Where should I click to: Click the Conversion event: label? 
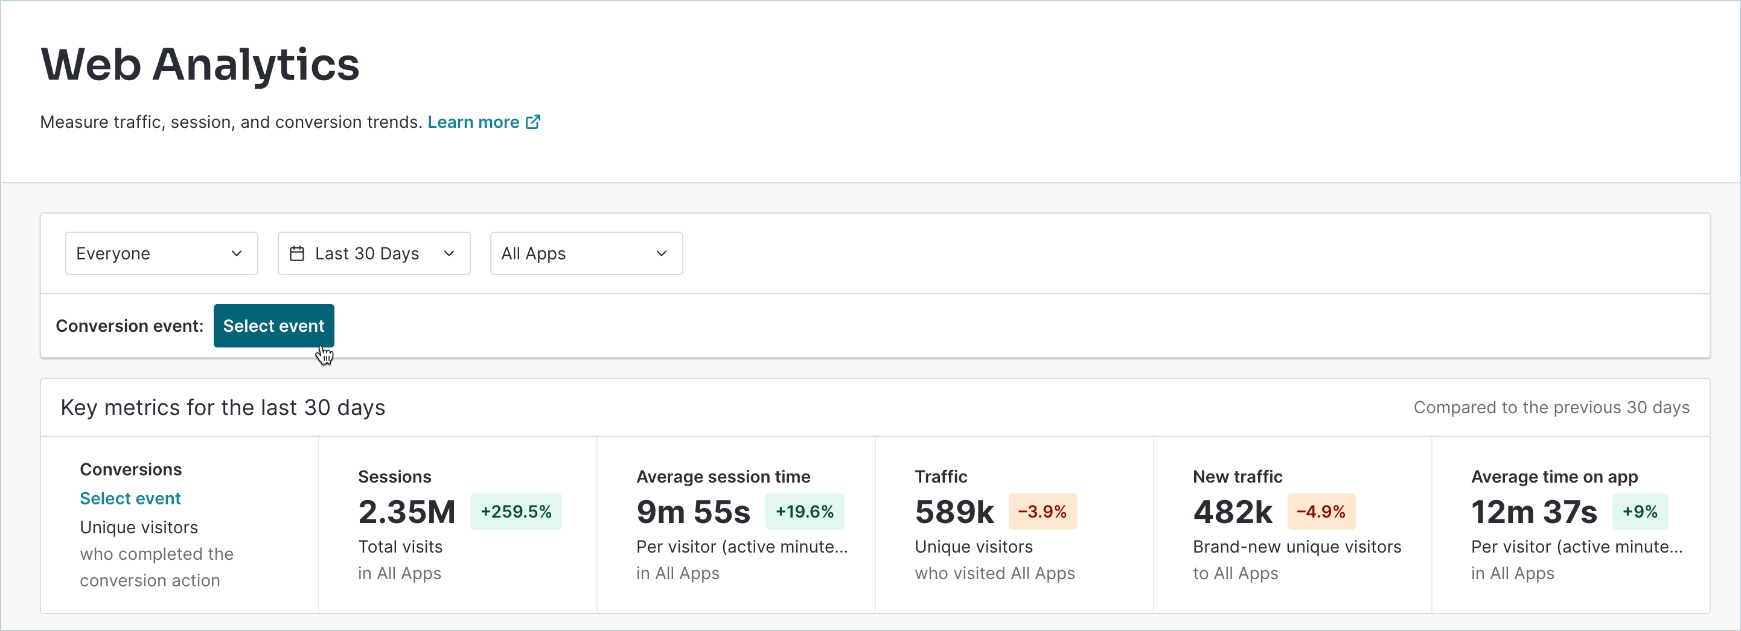(130, 326)
